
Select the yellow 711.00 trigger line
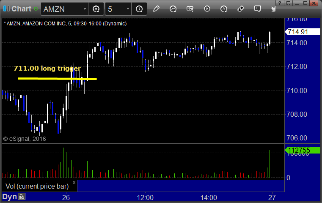(x=57, y=79)
